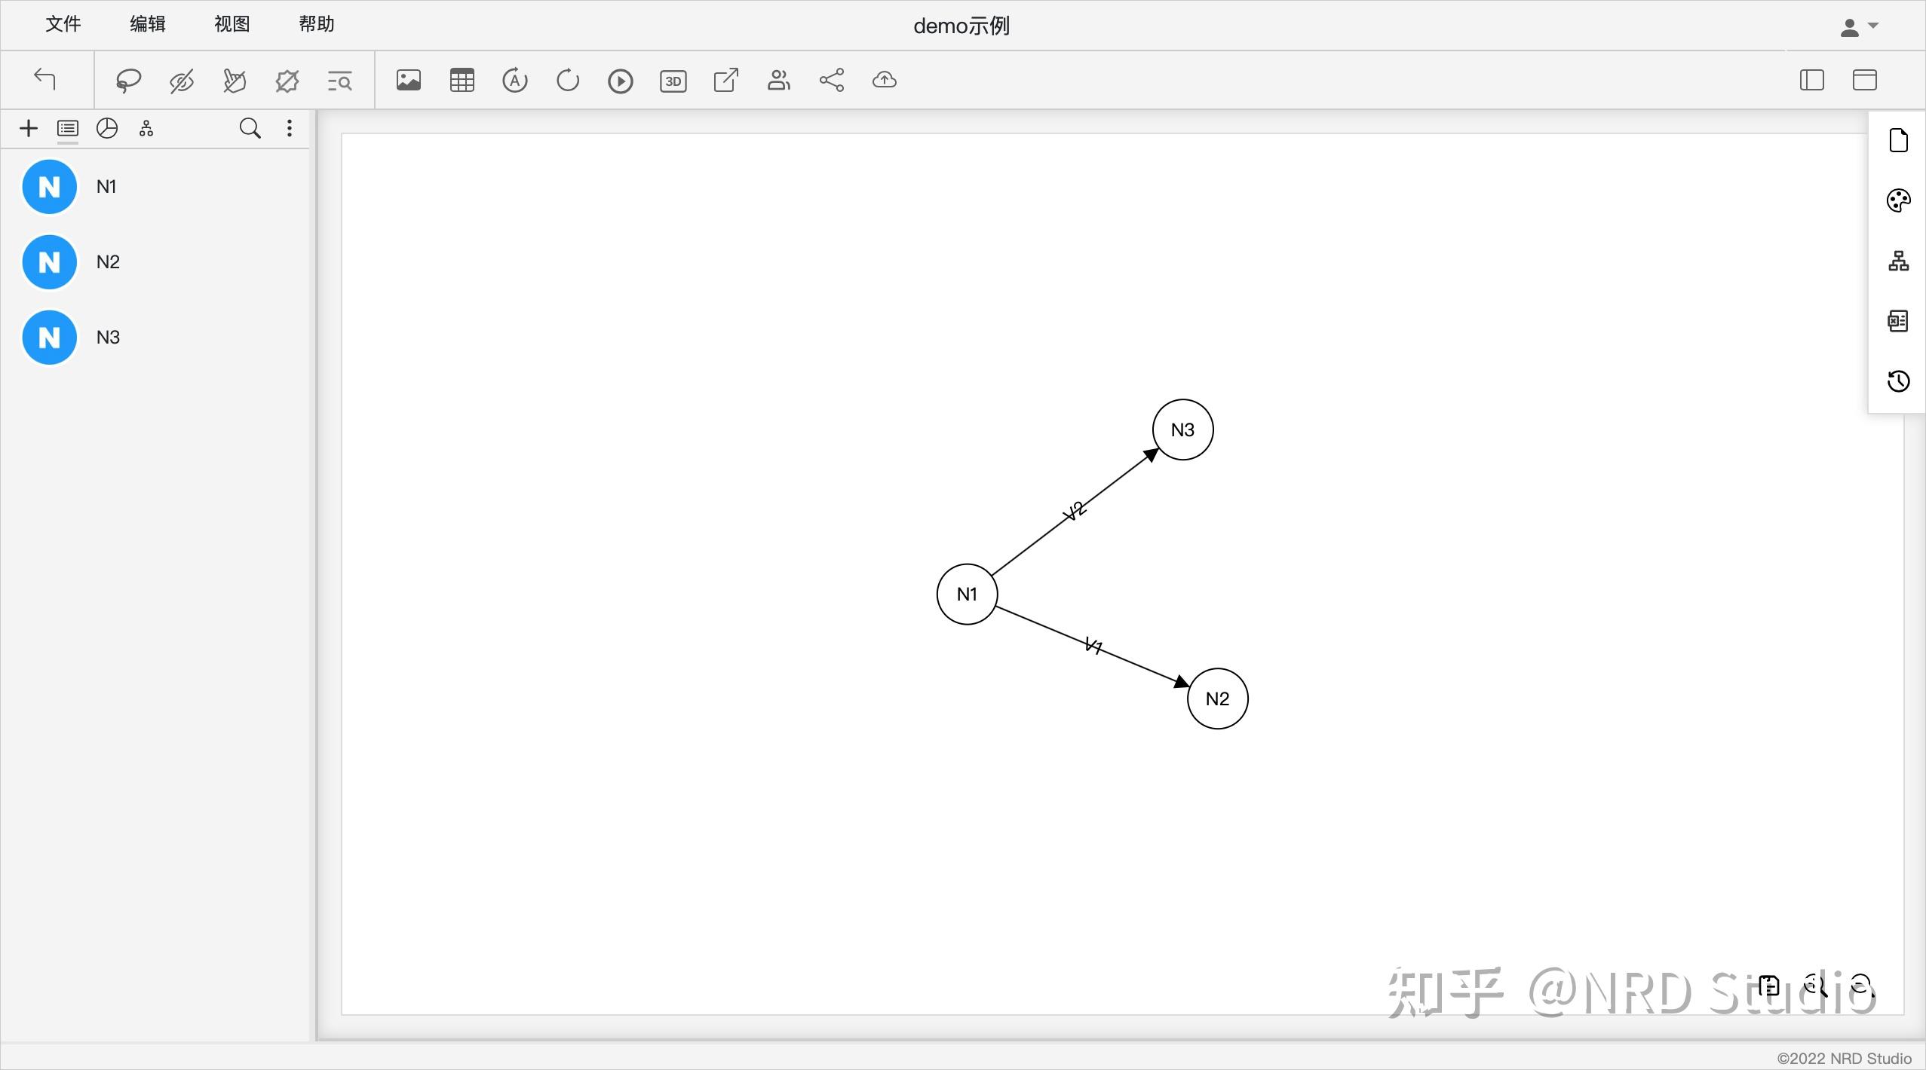Open the 视图 menu
Viewport: 1926px width, 1070px height.
232,23
